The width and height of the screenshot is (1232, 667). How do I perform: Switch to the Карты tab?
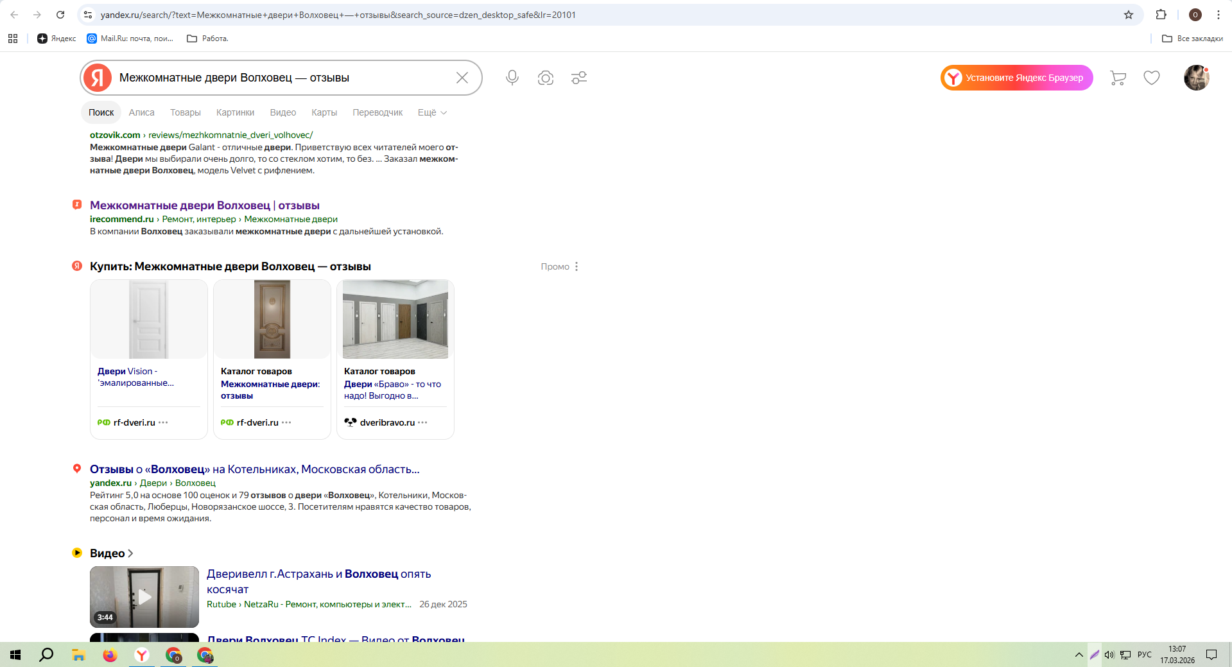(x=324, y=112)
